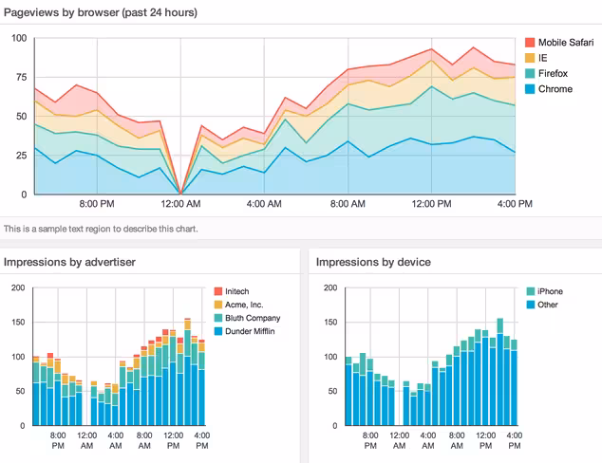Click the Firefox legend color swatch
602x463 pixels.
[x=530, y=74]
